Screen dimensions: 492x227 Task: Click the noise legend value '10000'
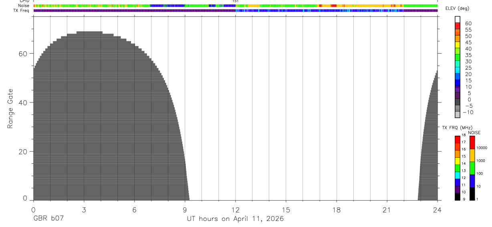(x=482, y=148)
